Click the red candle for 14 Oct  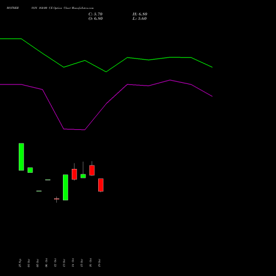(75, 174)
